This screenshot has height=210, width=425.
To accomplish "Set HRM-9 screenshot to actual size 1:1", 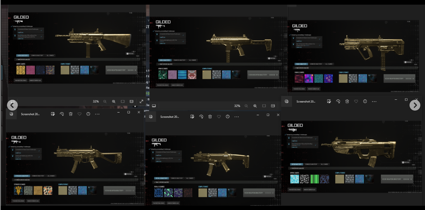I will click(272, 106).
